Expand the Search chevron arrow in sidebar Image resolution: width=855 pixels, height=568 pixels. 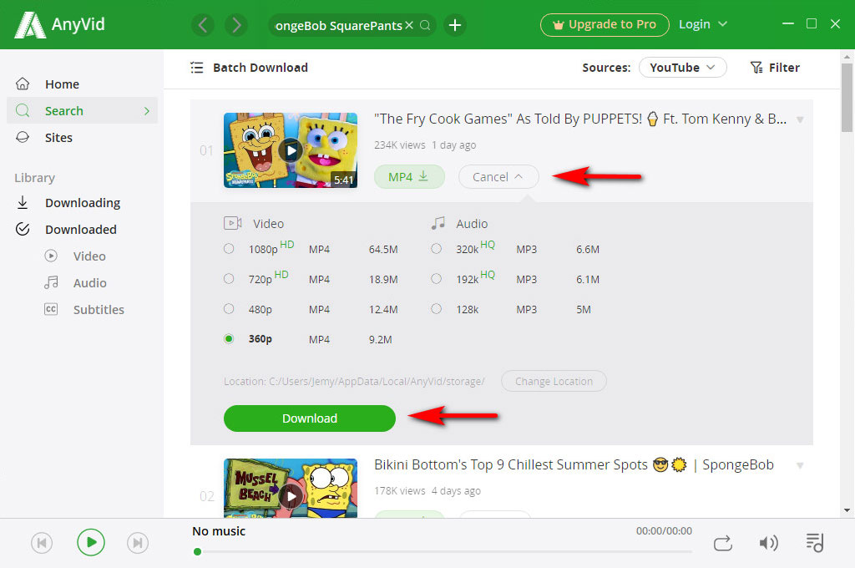pos(146,111)
